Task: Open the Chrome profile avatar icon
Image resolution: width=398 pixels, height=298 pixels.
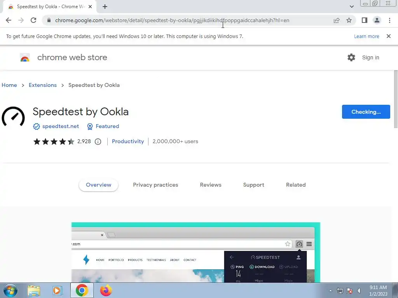Action: 377,20
